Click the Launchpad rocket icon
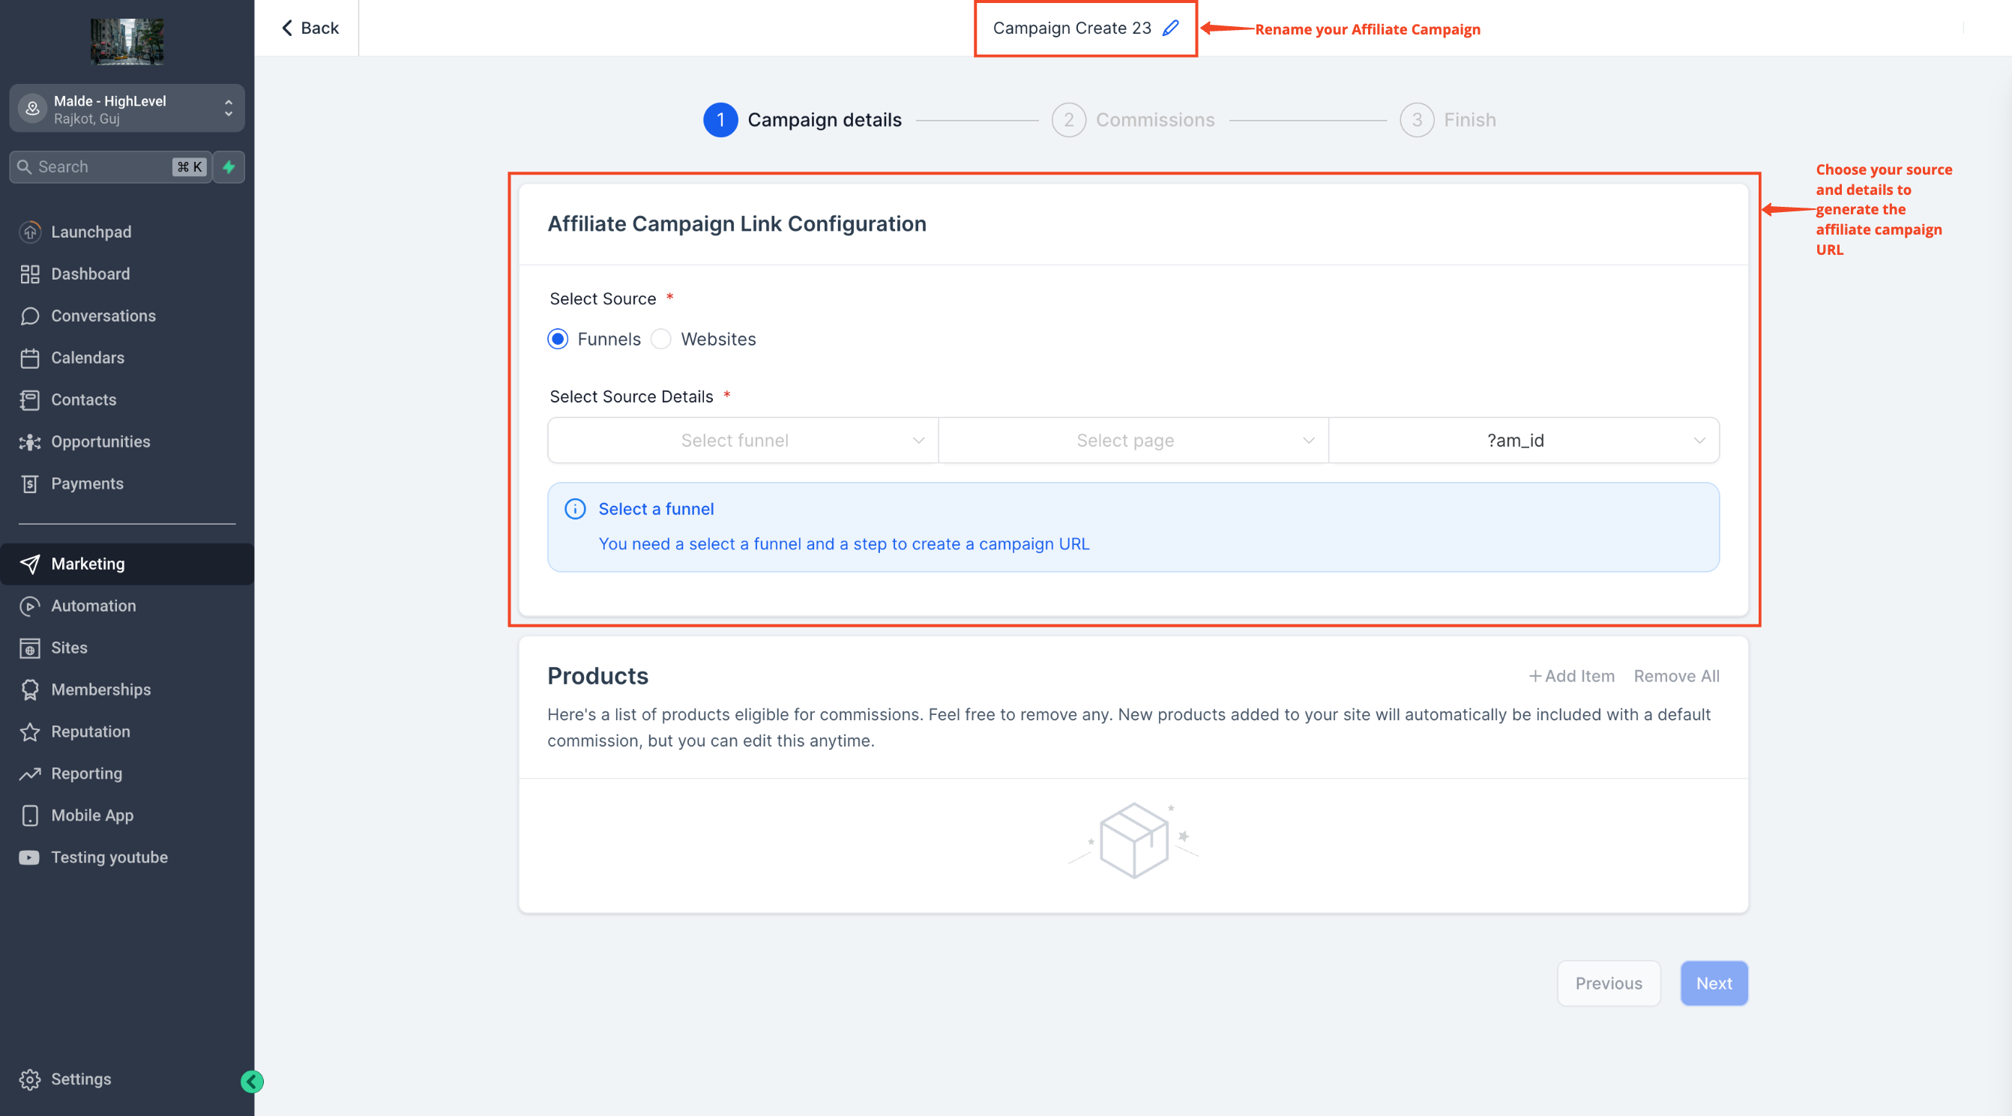The width and height of the screenshot is (2012, 1116). (x=30, y=232)
